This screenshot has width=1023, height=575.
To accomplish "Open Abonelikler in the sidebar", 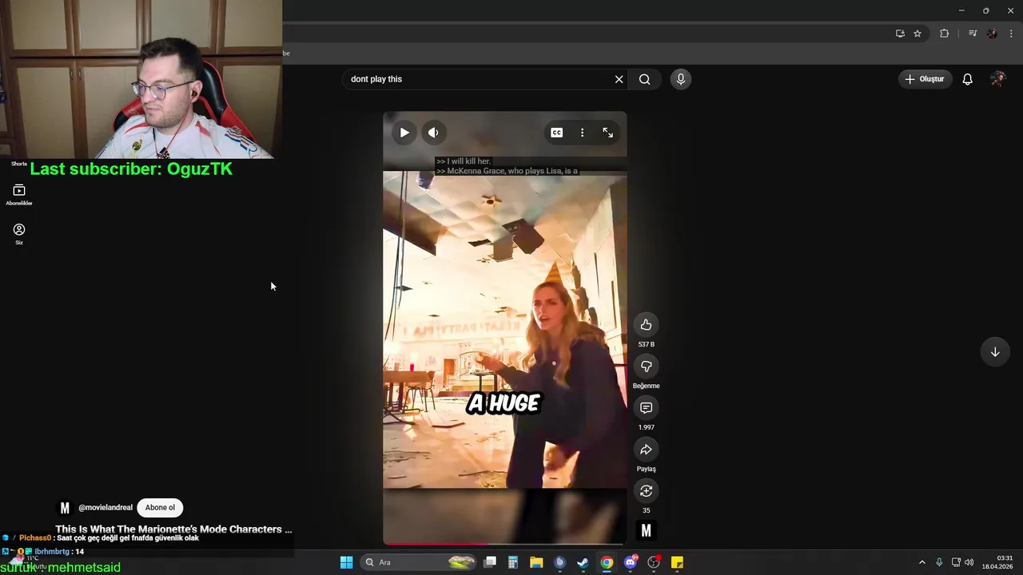I will coord(19,194).
